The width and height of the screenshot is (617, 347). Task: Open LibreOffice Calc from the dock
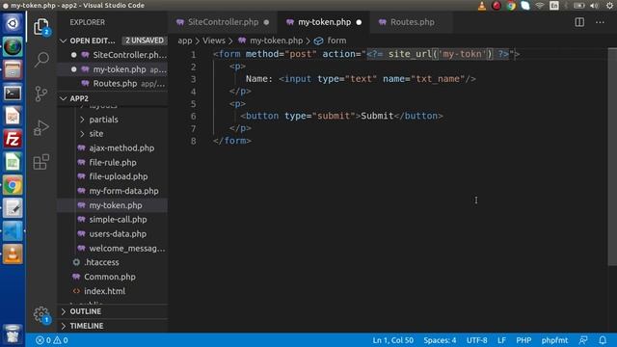pos(13,162)
